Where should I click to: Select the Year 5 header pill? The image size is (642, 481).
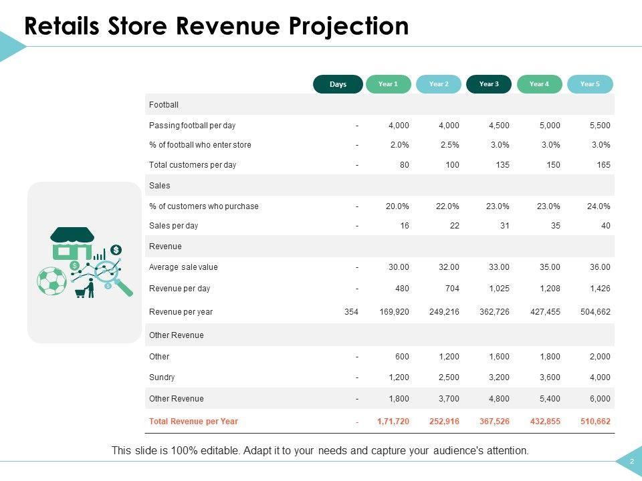590,84
